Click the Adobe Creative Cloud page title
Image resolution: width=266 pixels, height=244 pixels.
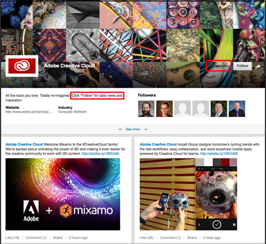[x=69, y=66]
